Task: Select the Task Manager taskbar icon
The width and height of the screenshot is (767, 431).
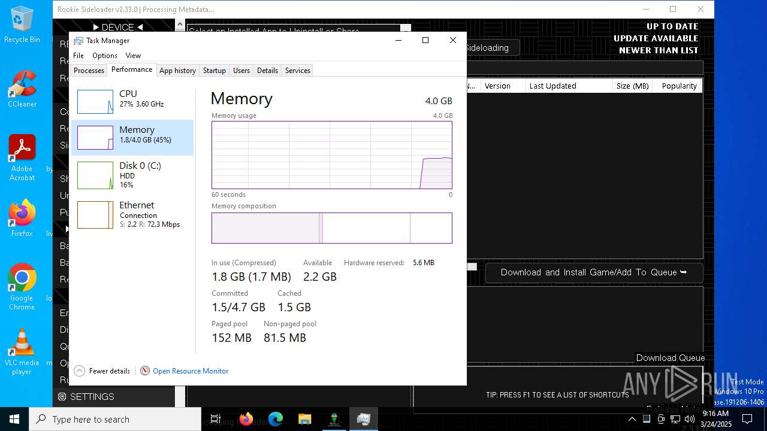Action: click(x=364, y=419)
